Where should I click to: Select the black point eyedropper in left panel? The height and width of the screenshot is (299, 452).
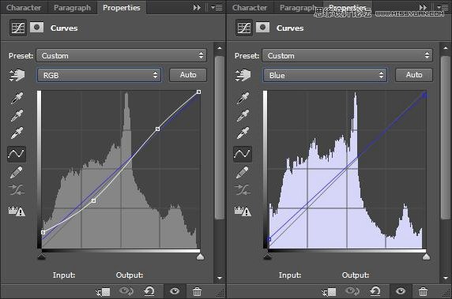tap(17, 98)
